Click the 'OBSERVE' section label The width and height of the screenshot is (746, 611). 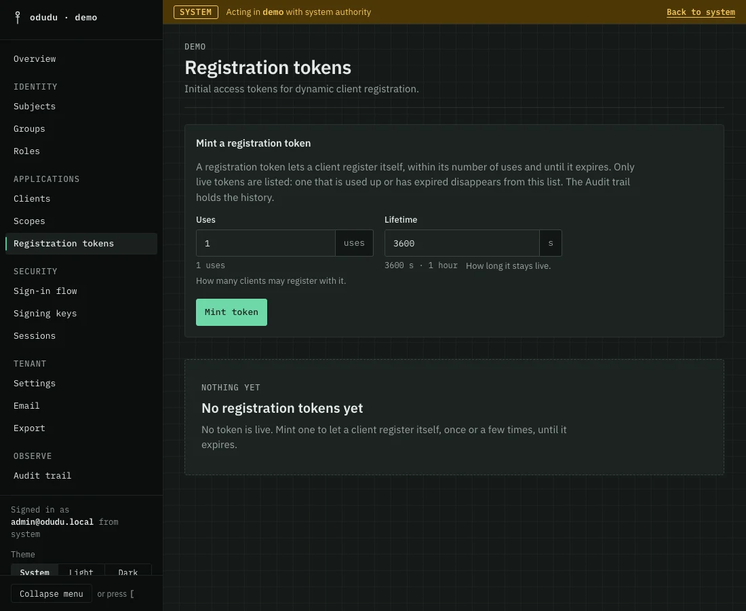33,456
